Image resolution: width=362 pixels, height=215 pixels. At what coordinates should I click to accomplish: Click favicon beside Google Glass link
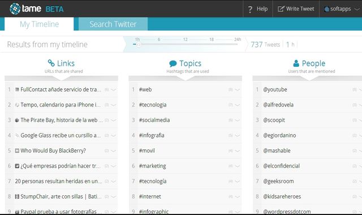tap(17, 135)
